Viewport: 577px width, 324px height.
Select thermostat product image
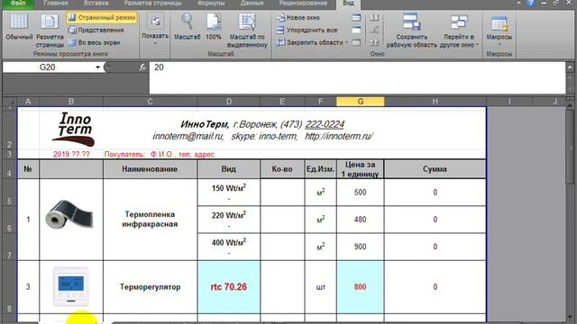(x=71, y=286)
